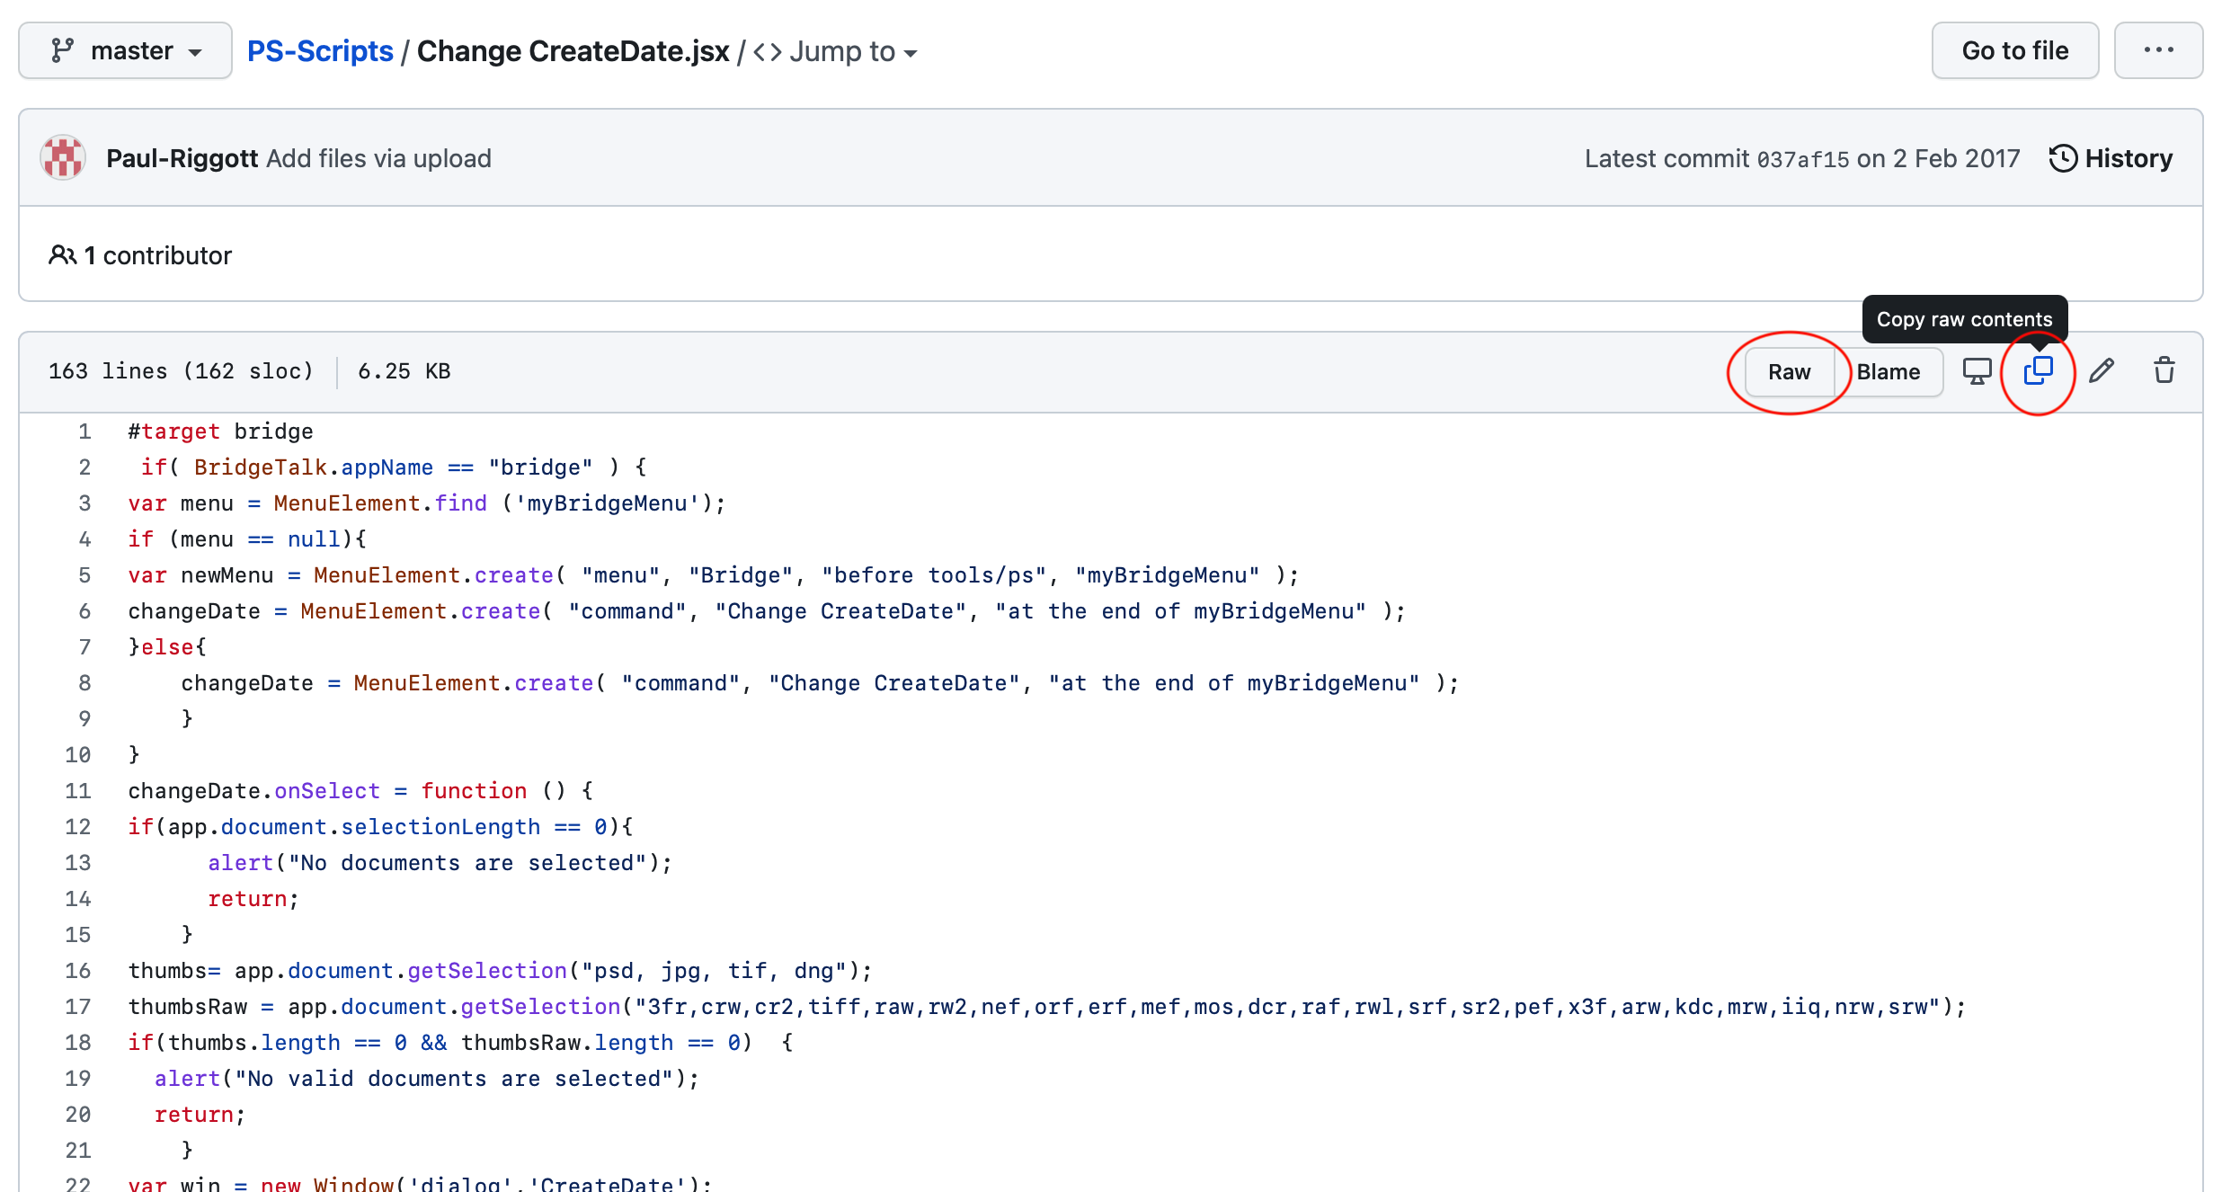Open raw file with the display icon

point(1977,370)
